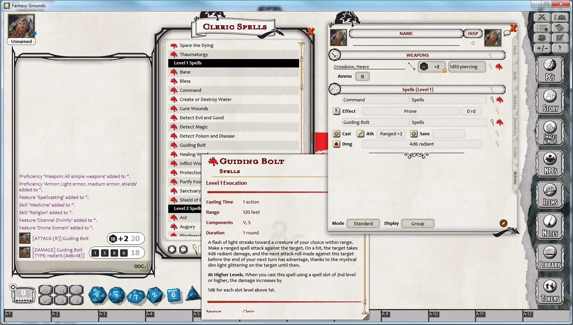
Task: Open the NPCs sidebar panel
Action: (x=550, y=163)
